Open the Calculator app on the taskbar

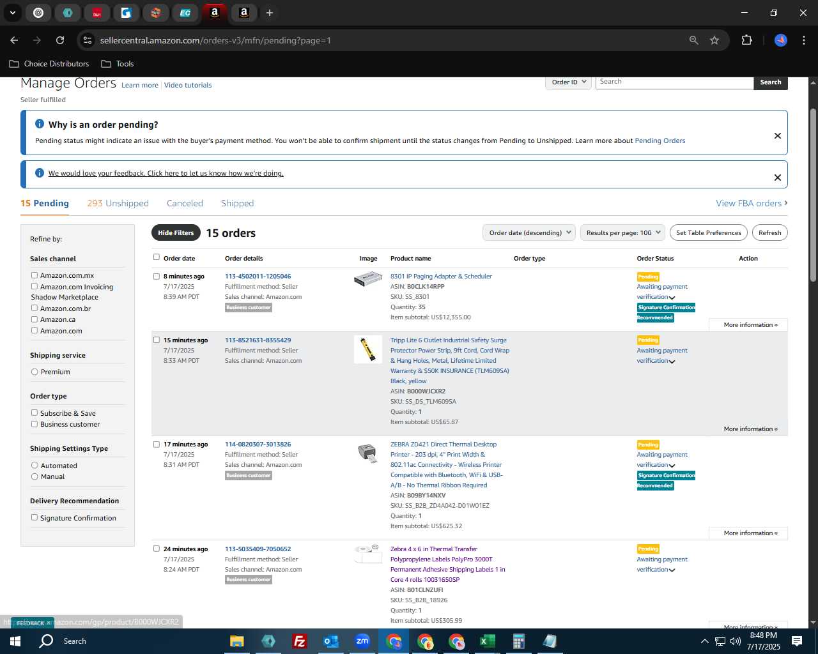(518, 641)
